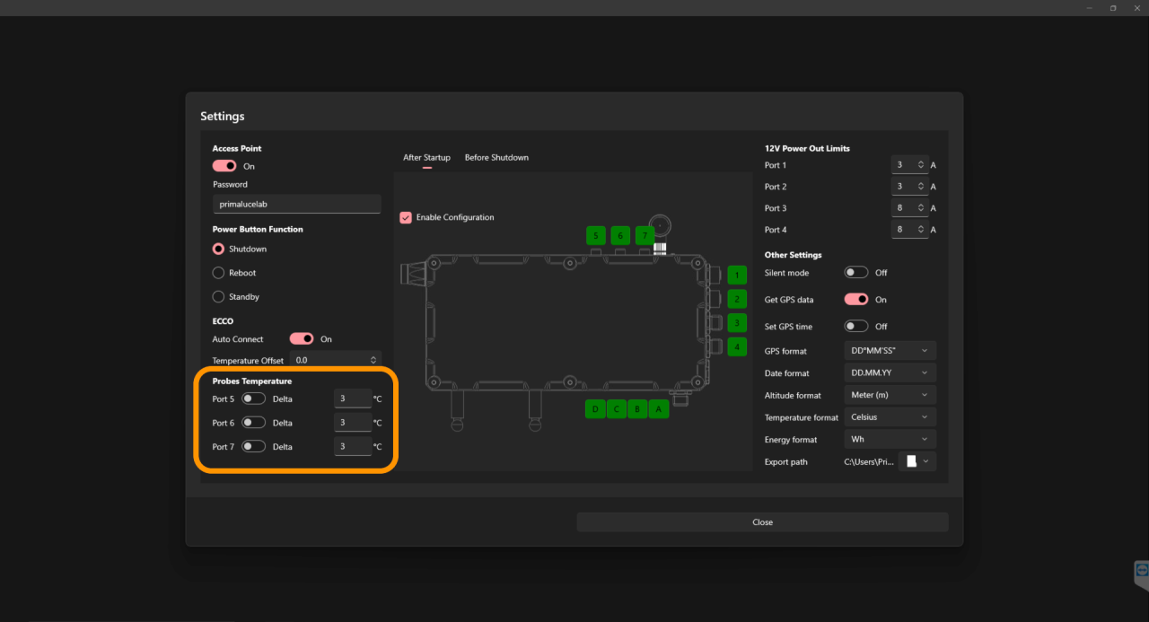Click green port 6 icon on diagram
The image size is (1149, 622).
(620, 236)
